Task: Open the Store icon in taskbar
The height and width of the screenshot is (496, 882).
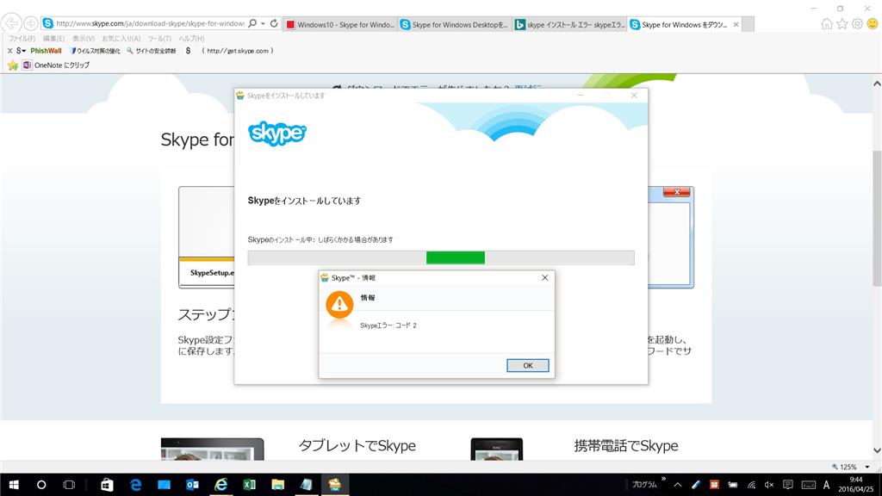Action: point(107,485)
